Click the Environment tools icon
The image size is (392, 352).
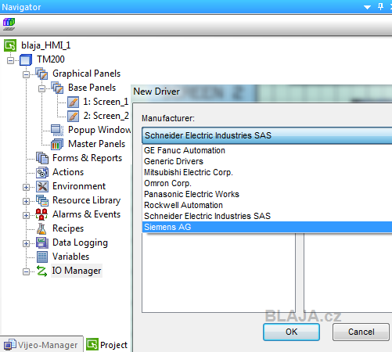click(x=42, y=186)
